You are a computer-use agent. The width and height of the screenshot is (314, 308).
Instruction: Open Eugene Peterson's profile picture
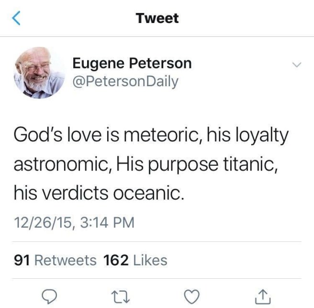(38, 72)
